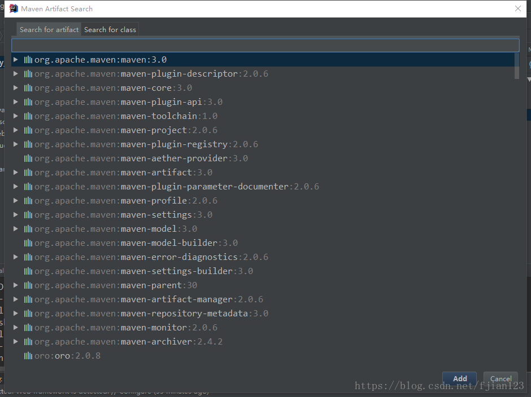Click the library icon beside maven-parent:30
531x397 pixels.
[28, 285]
